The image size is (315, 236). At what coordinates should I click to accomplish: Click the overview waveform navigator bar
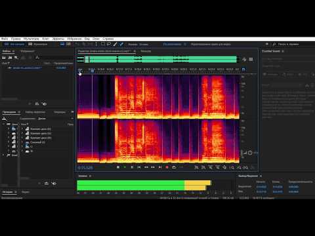(x=157, y=59)
